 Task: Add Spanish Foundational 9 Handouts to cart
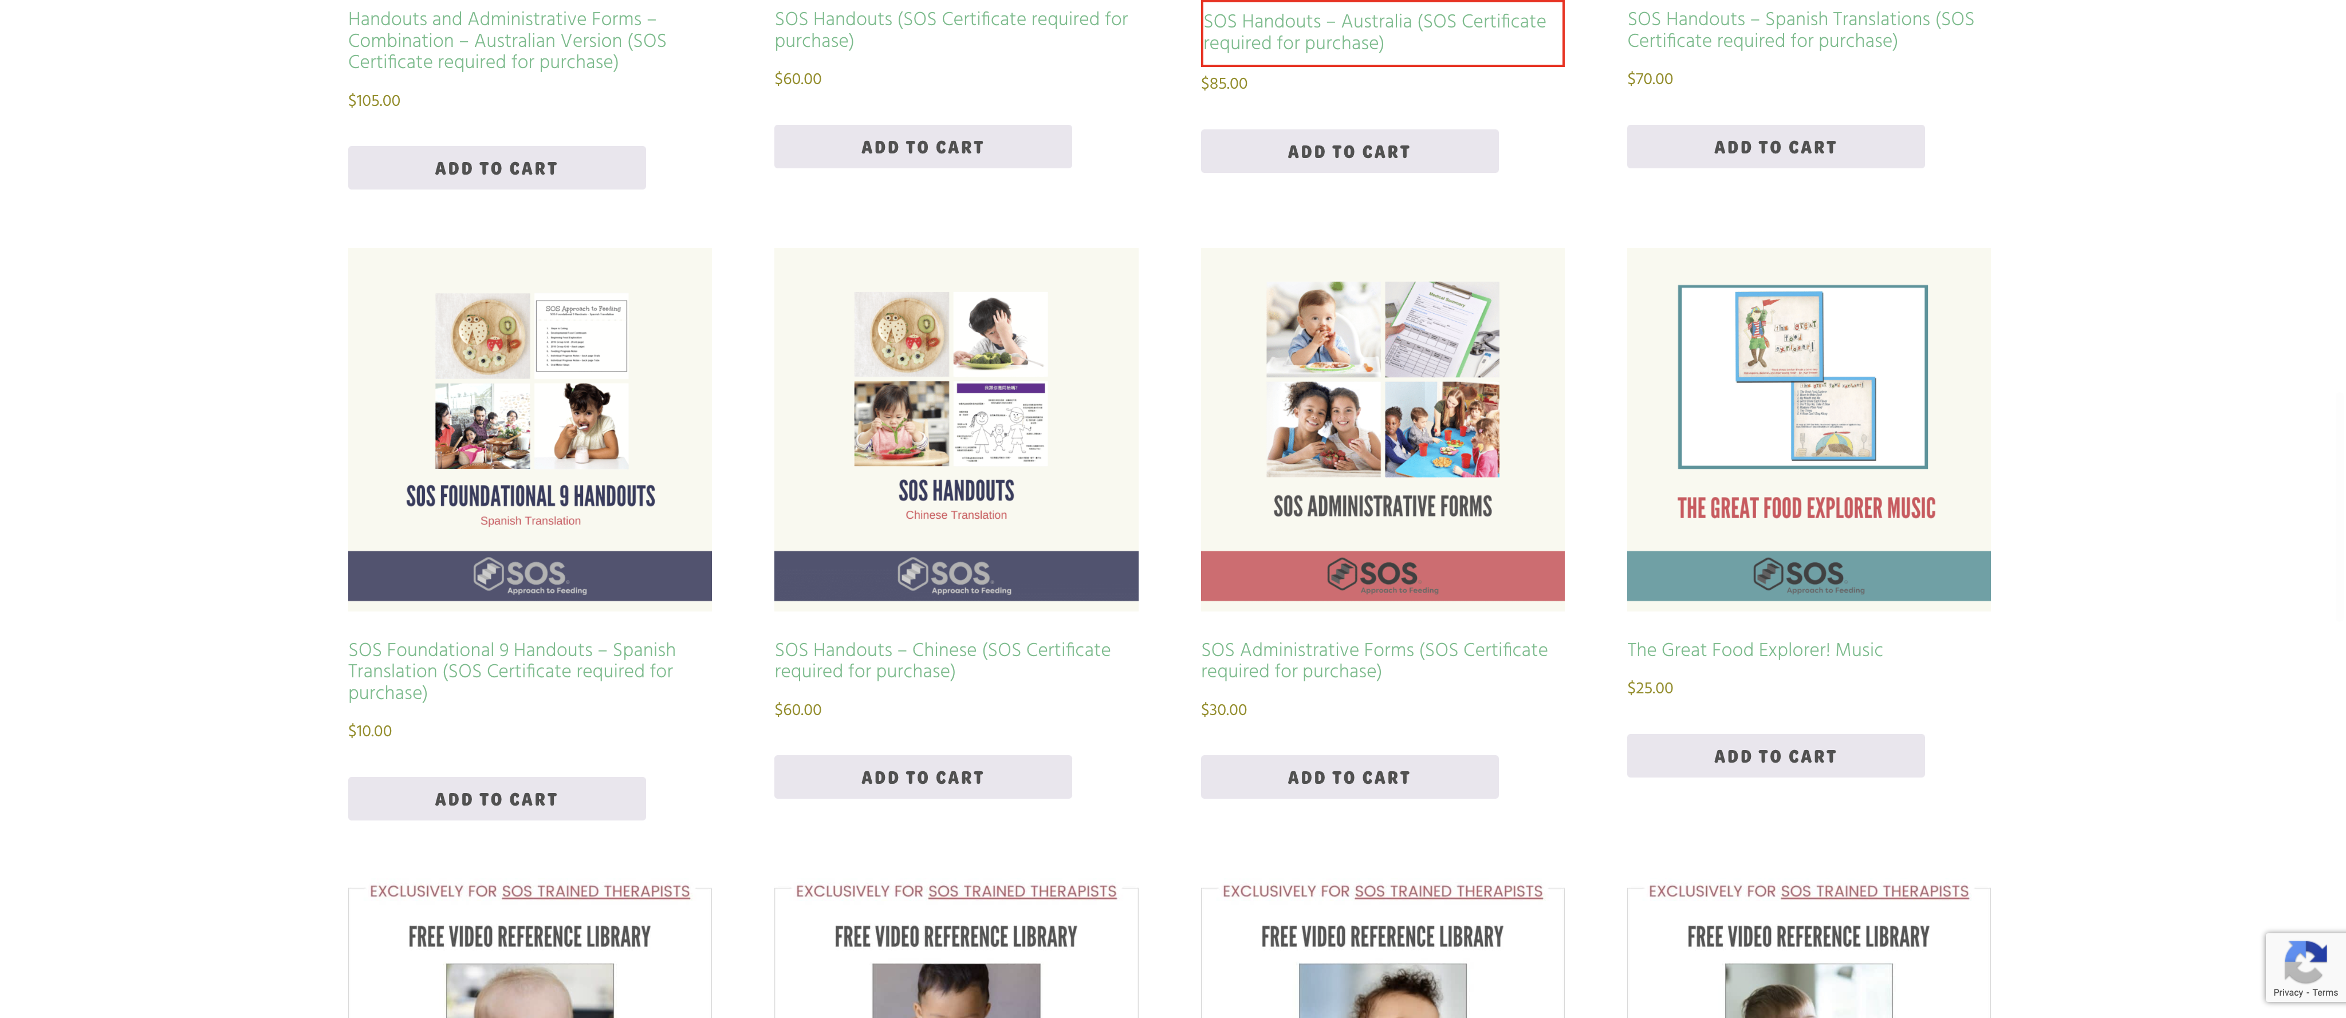pyautogui.click(x=497, y=799)
